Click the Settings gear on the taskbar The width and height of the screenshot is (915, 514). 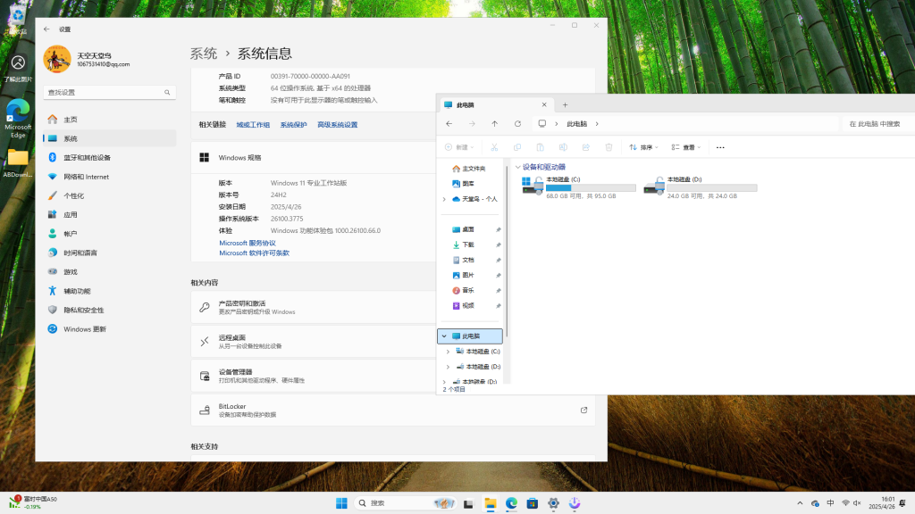pos(553,503)
